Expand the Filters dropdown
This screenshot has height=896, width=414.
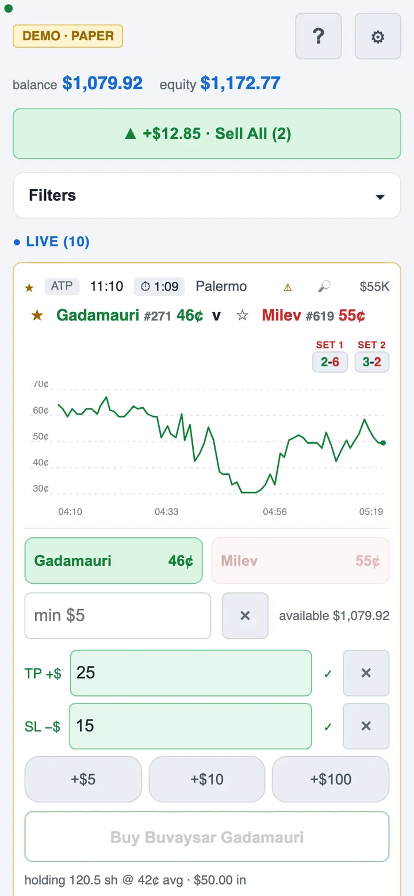[x=207, y=196]
